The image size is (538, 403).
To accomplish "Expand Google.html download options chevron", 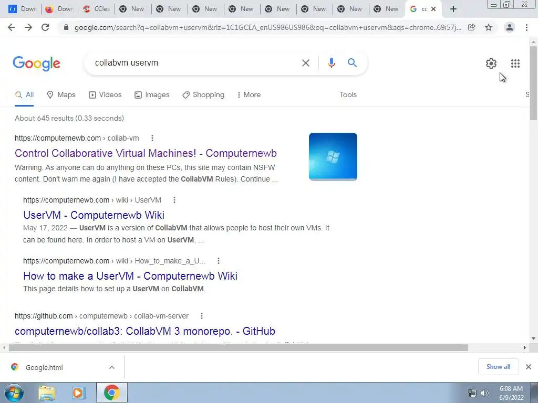I will 112,367.
